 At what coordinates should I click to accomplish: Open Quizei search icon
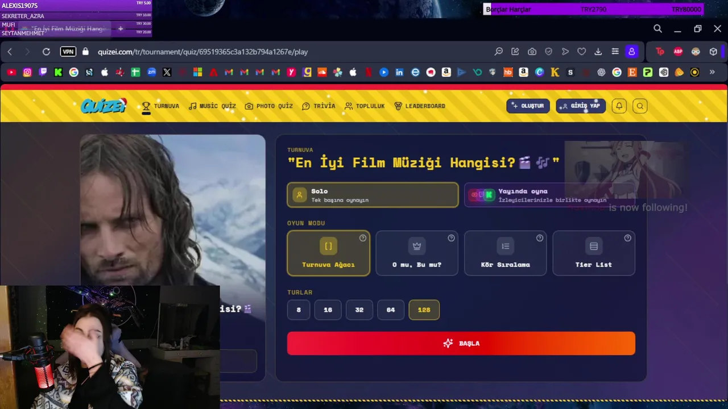coord(640,106)
